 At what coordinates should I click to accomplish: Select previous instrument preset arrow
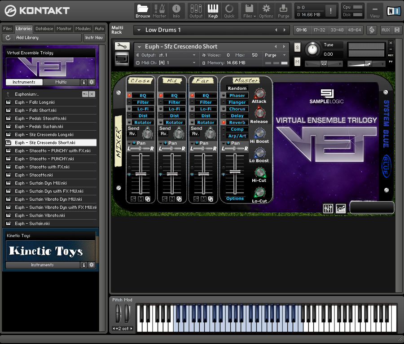tap(276, 47)
